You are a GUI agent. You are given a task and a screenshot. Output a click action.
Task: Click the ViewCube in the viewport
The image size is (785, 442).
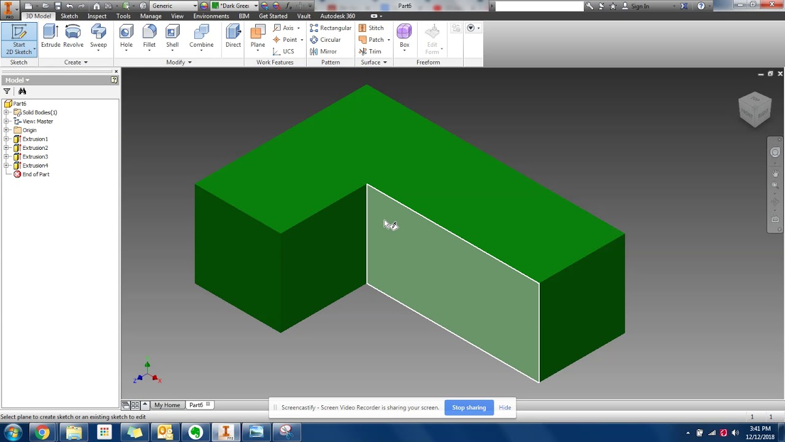(x=755, y=109)
